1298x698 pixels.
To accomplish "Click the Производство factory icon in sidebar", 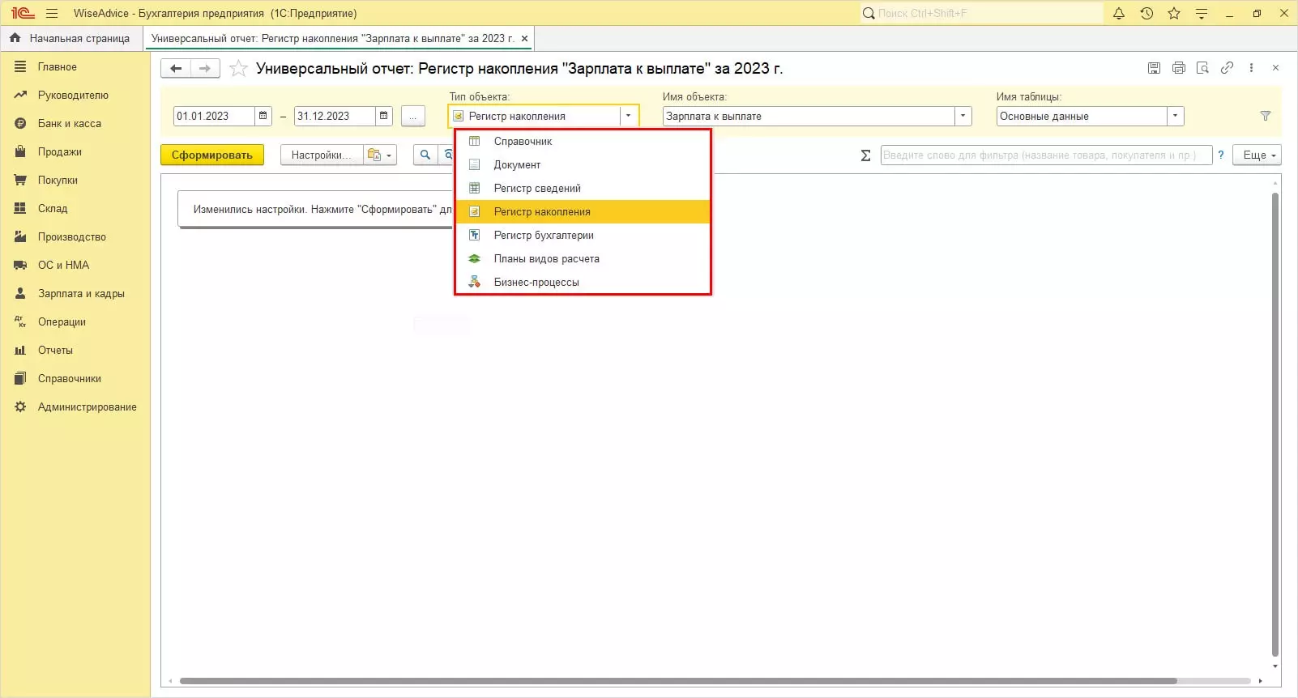I will [20, 237].
